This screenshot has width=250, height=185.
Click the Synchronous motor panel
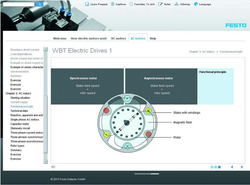click(x=87, y=86)
